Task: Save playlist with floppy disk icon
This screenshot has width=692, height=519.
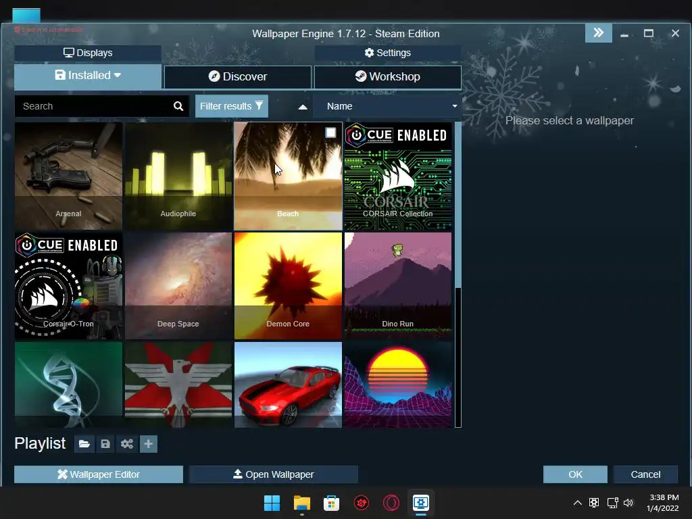Action: coord(105,444)
